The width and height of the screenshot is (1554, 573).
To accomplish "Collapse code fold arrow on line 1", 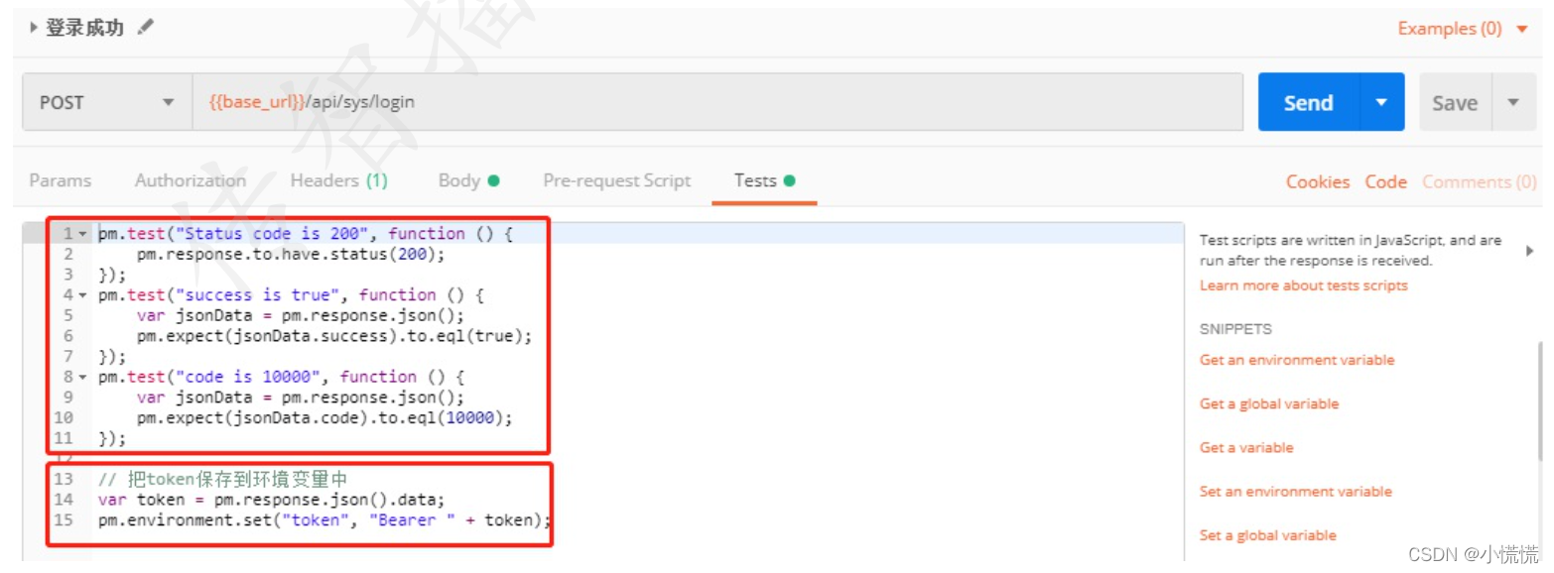I will click(82, 234).
